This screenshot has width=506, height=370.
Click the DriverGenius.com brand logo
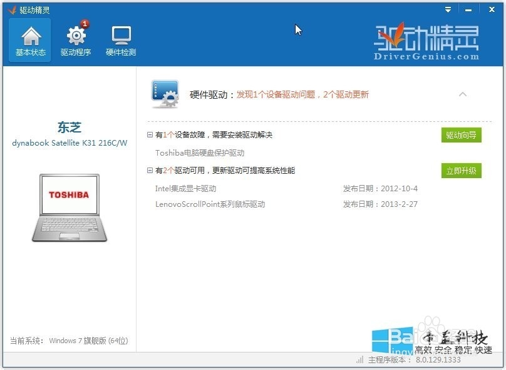pyautogui.click(x=426, y=41)
